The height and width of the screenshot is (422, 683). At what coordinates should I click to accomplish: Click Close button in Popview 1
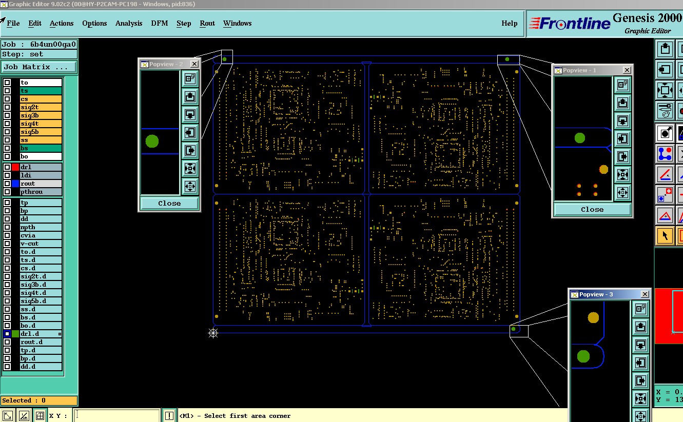592,209
